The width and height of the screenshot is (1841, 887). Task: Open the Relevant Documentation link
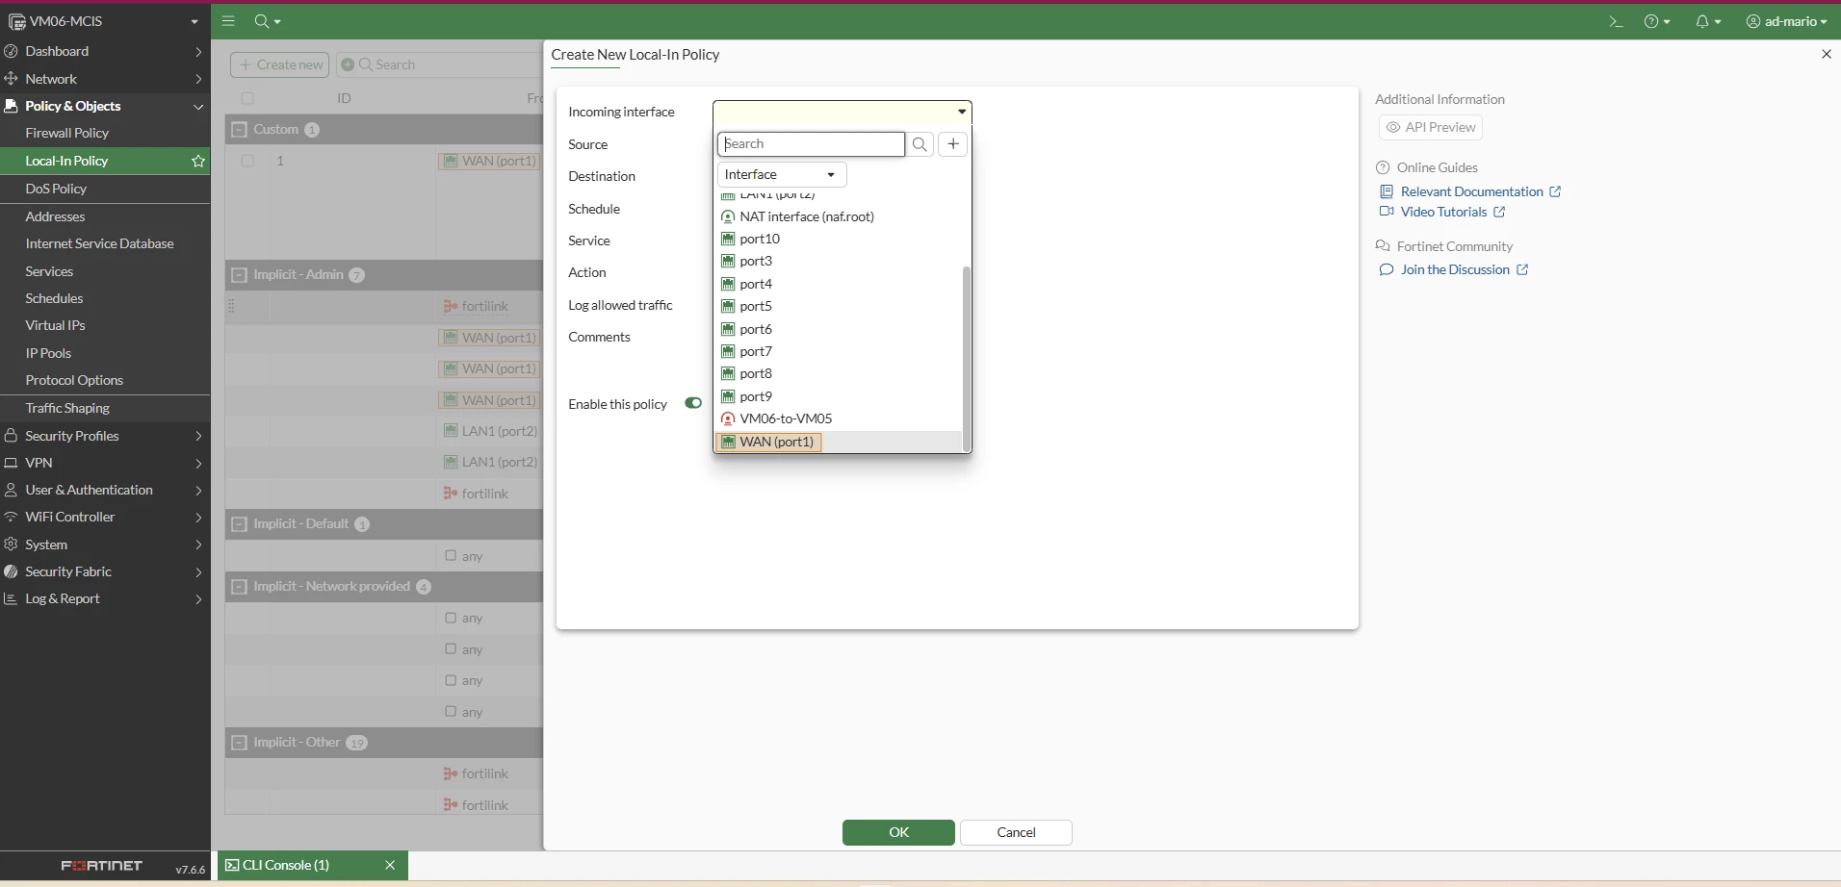(1471, 191)
